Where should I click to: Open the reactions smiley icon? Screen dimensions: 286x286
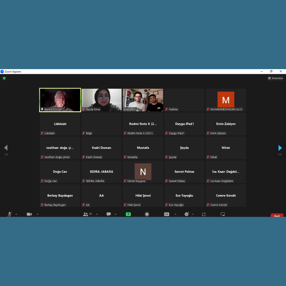[x=187, y=214]
